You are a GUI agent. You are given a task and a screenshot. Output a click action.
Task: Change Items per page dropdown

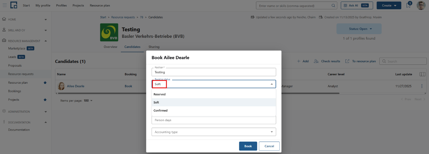click(x=88, y=101)
